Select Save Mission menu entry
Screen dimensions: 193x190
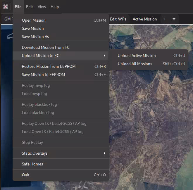61,28
